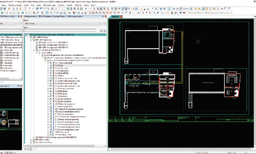Click the shopping cart toolbar icon
Screen dimensions: 256x154
coord(161,9)
